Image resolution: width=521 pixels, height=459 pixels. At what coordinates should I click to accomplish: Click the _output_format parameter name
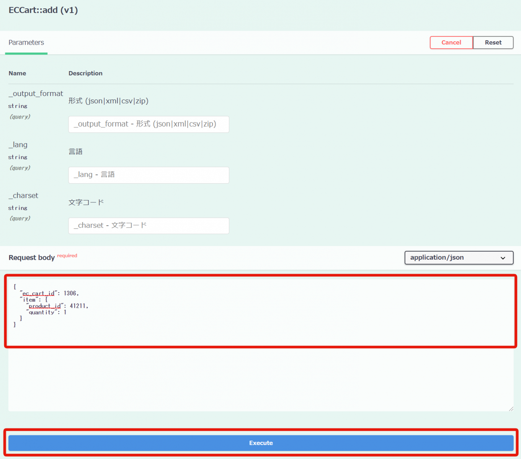[36, 94]
